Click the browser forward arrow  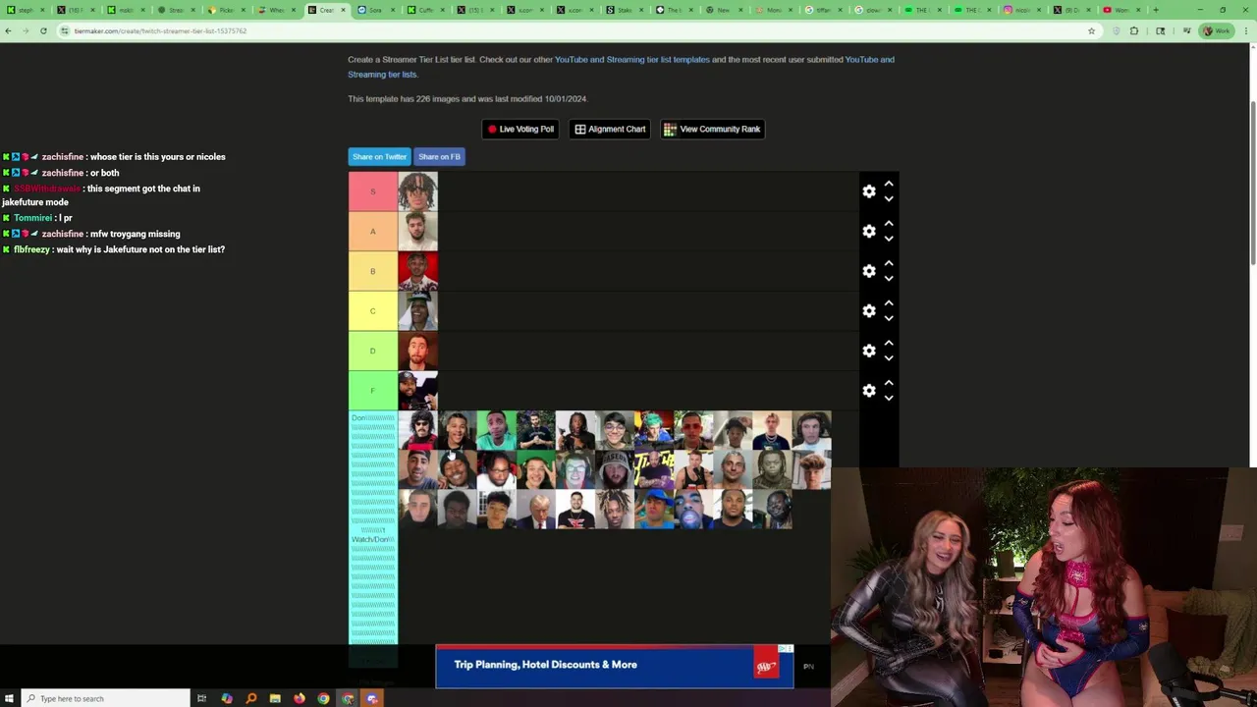coord(26,30)
